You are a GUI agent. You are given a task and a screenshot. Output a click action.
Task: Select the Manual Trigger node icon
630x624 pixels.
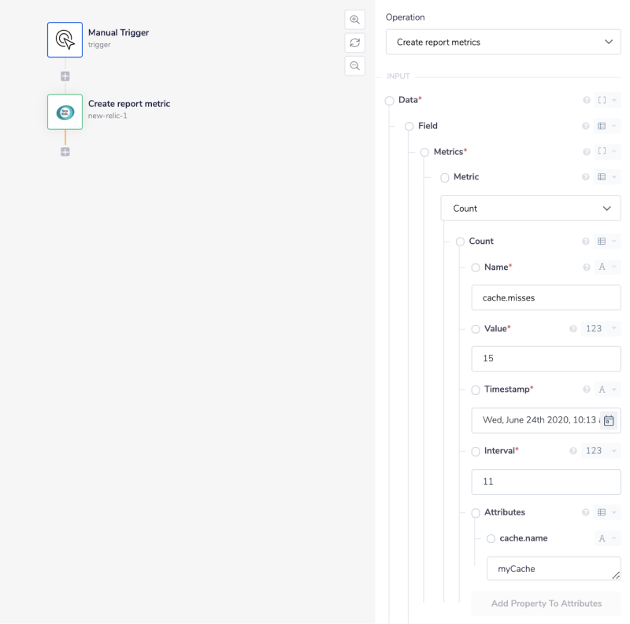(65, 39)
